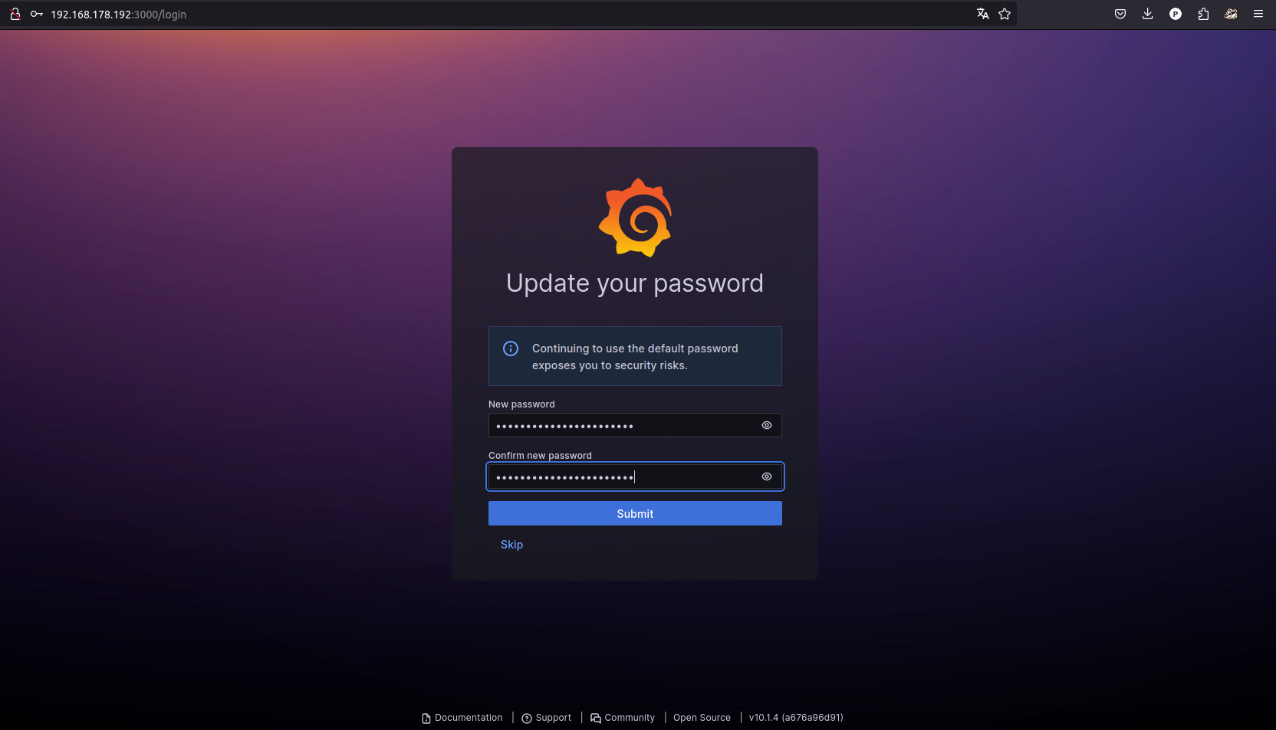Open the extensions puzzle-piece icon
This screenshot has width=1276, height=730.
pos(1203,14)
